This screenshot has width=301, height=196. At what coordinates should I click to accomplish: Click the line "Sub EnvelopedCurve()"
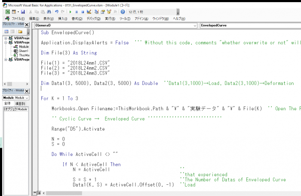click(x=68, y=32)
